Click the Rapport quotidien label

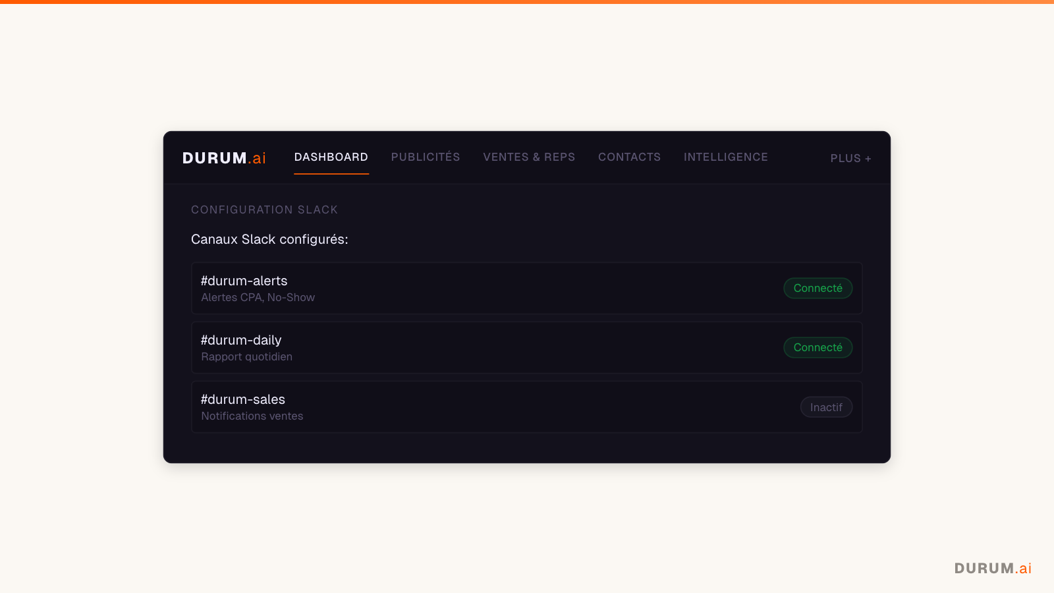click(x=246, y=356)
